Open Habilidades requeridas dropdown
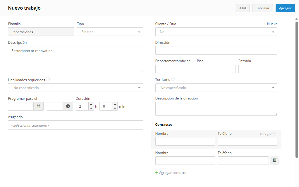This screenshot has height=187, width=299. coord(75,88)
